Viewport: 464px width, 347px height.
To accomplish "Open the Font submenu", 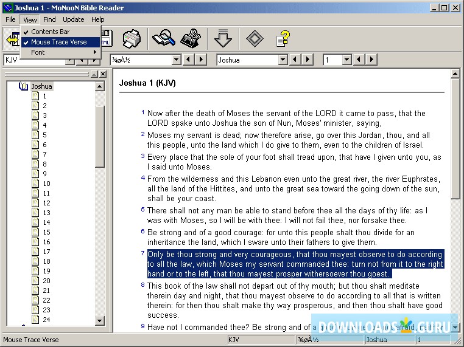I will [60, 52].
